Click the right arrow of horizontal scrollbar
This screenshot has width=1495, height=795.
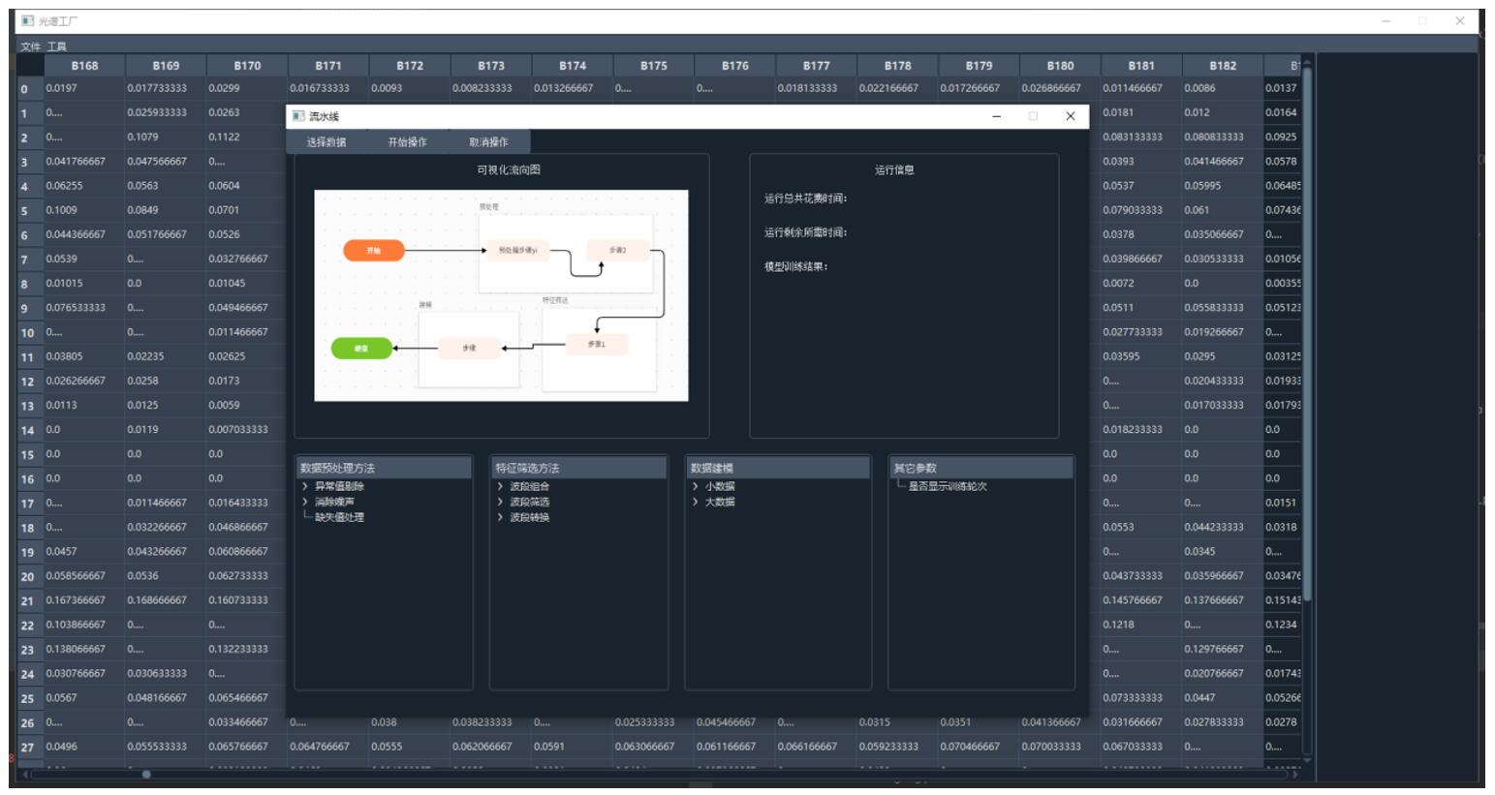click(1295, 774)
